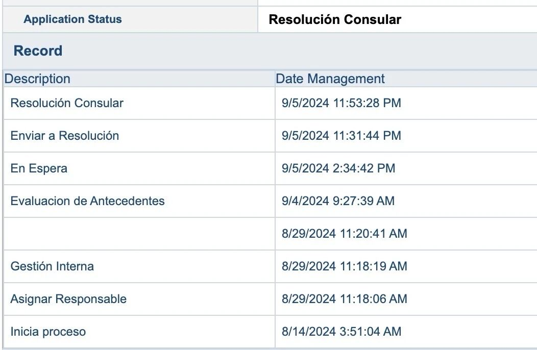Screen dimensions: 537x350
Task: Click the 8/29/2024 11:20:41 AM date
Action: point(344,234)
